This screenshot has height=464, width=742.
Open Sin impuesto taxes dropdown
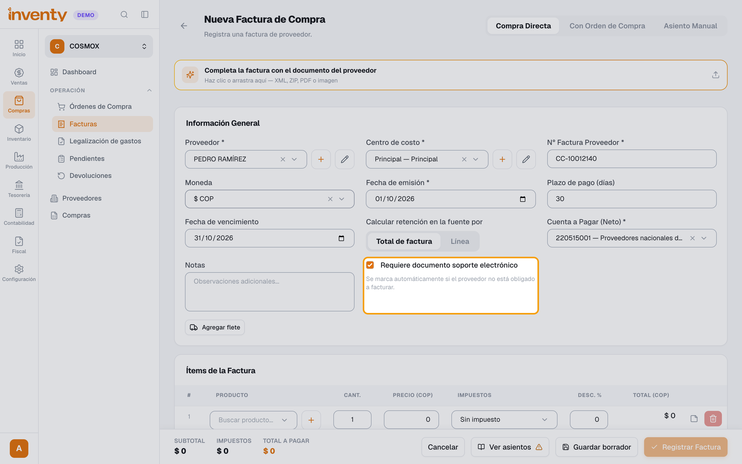pyautogui.click(x=504, y=419)
